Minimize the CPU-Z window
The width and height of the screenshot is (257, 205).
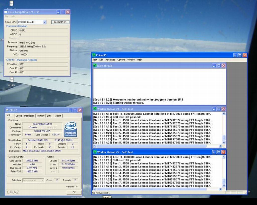click(70, 110)
